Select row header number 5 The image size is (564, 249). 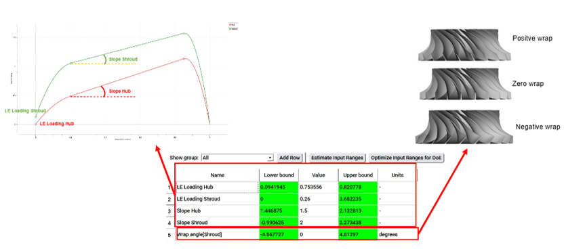click(169, 235)
